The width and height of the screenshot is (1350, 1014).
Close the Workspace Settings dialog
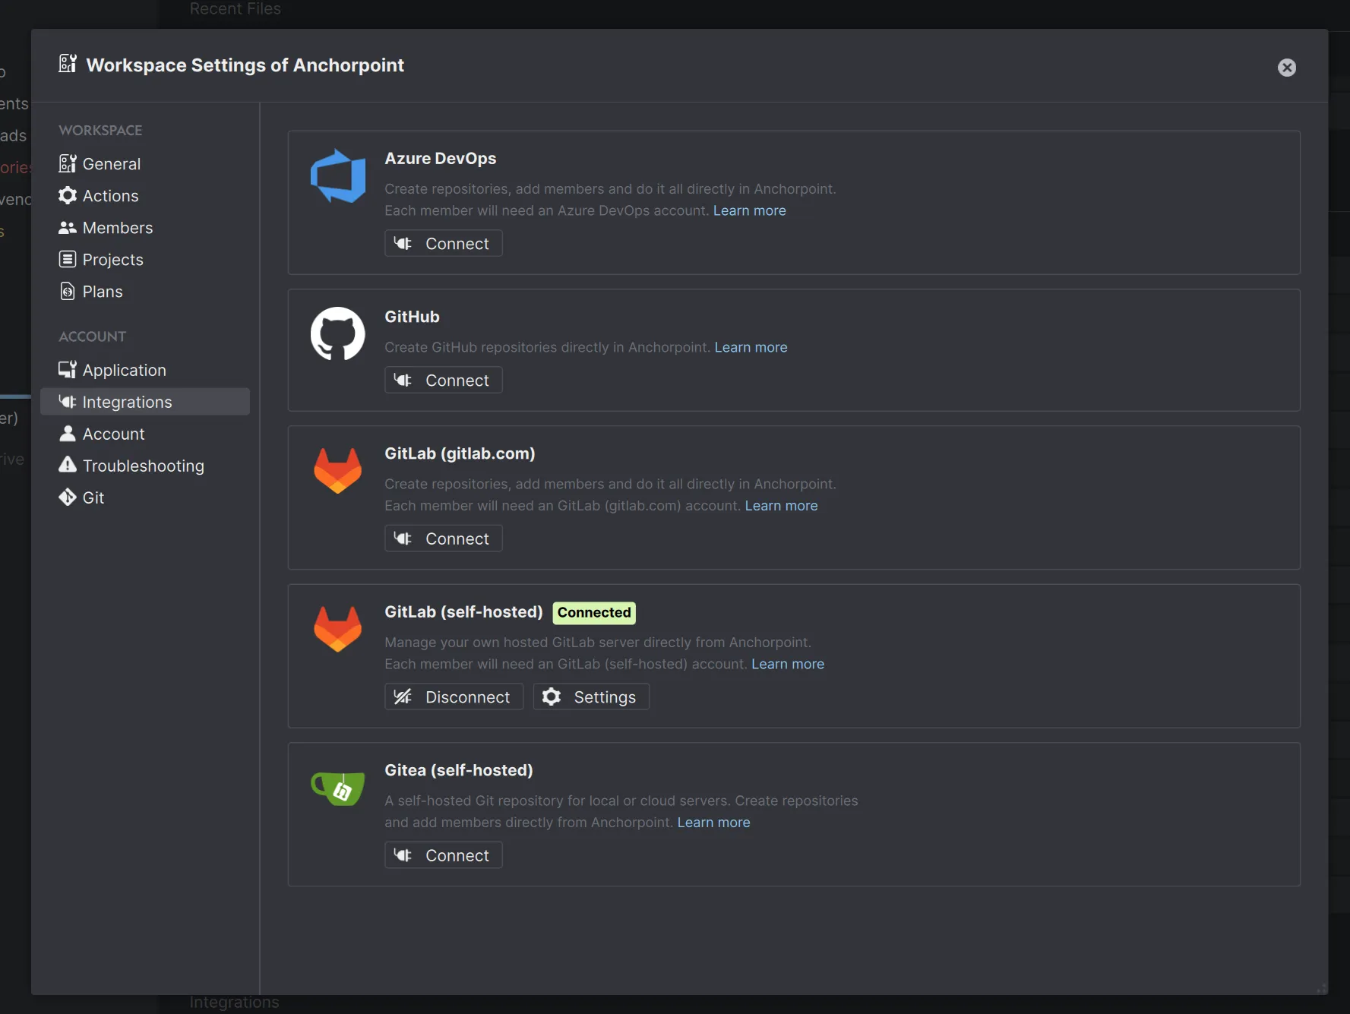tap(1287, 68)
